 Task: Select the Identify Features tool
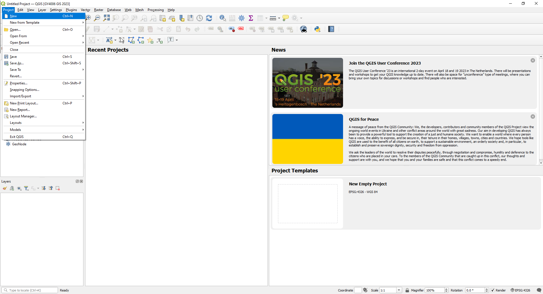(x=222, y=18)
